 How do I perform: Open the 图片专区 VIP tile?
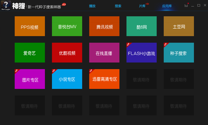[30, 79]
